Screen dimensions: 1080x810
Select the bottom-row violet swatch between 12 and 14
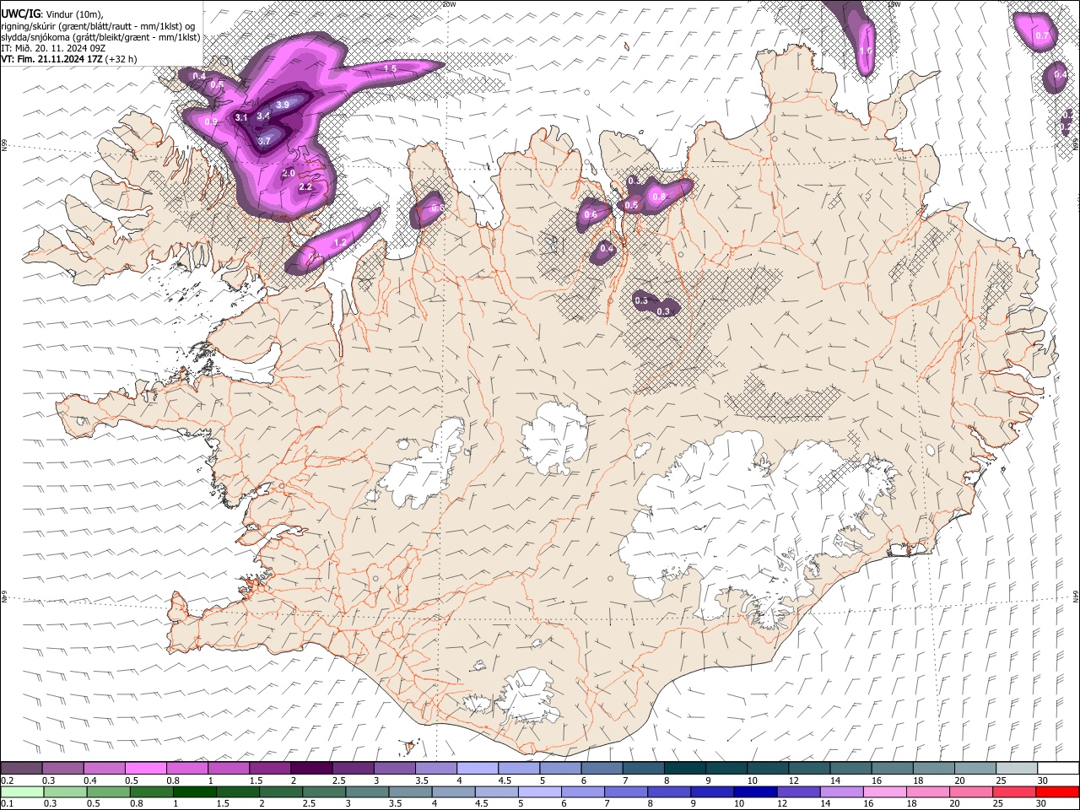(x=797, y=791)
